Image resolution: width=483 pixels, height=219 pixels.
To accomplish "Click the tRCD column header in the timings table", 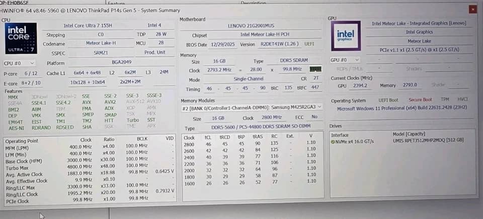I will click(224, 137).
